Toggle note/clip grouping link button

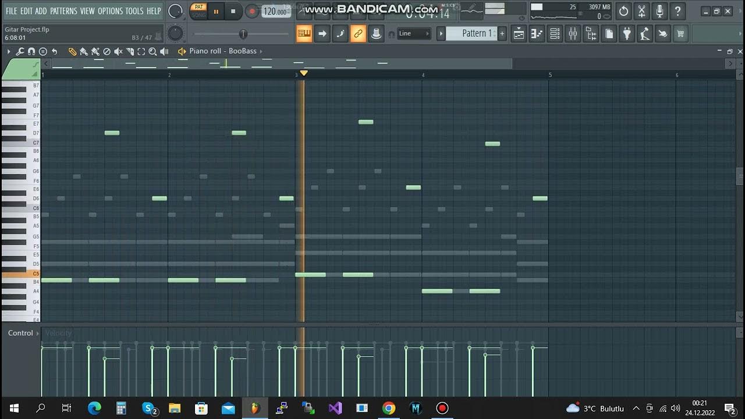(358, 34)
